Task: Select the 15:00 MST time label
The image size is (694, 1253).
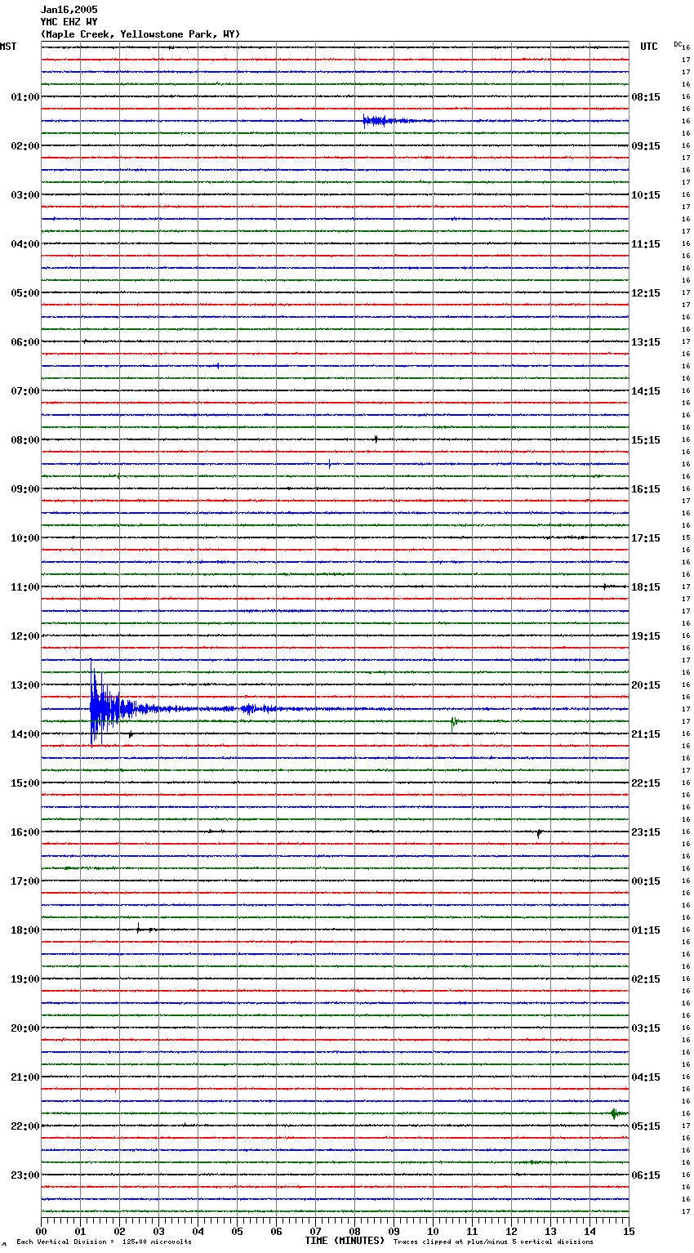Action: coord(25,783)
